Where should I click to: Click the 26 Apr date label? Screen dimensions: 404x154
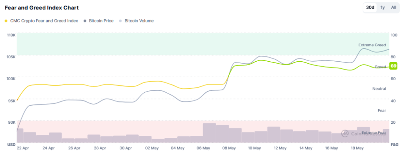click(75, 148)
